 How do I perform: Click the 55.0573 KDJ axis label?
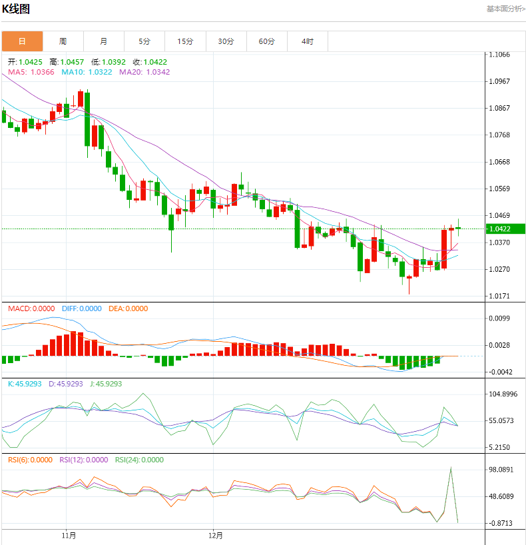(501, 420)
